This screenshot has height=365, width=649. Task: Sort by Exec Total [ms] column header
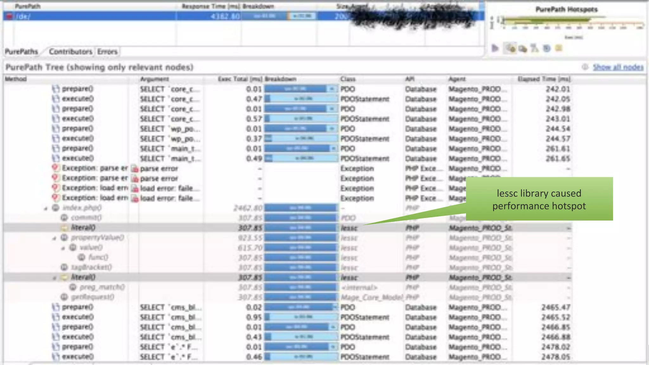coord(240,79)
